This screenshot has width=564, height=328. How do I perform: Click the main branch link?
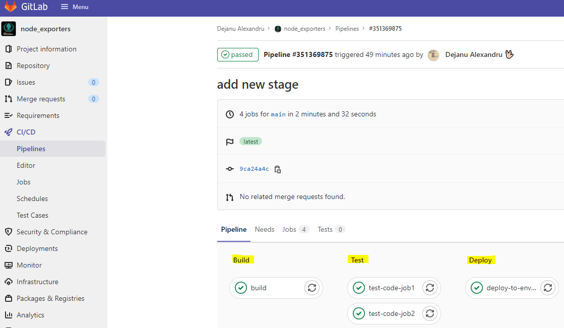(x=278, y=114)
